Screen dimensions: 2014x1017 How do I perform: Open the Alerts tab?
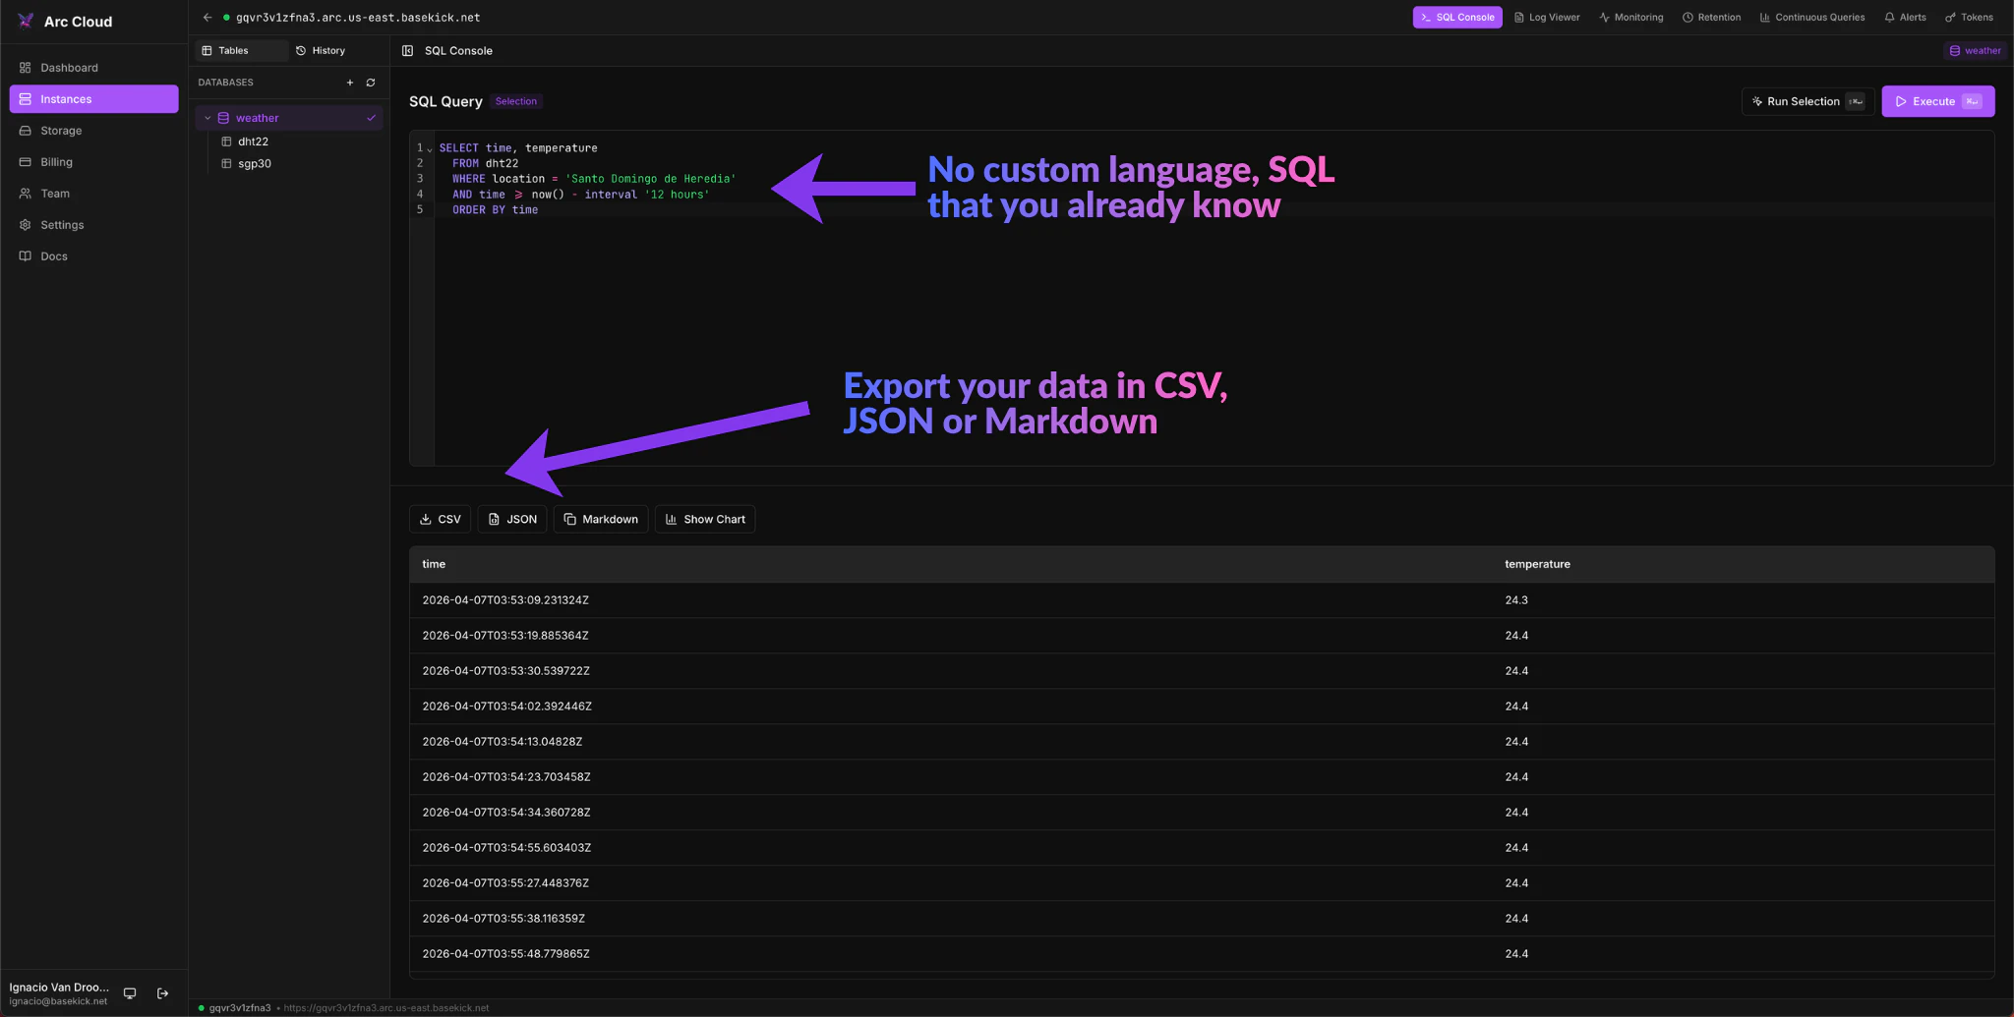pyautogui.click(x=1905, y=18)
